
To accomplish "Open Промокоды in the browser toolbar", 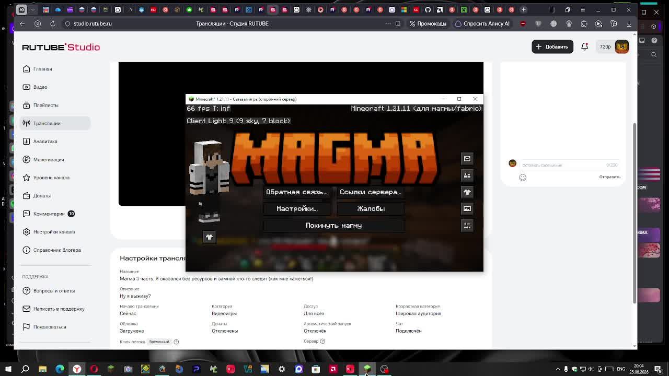I will 428,23.
